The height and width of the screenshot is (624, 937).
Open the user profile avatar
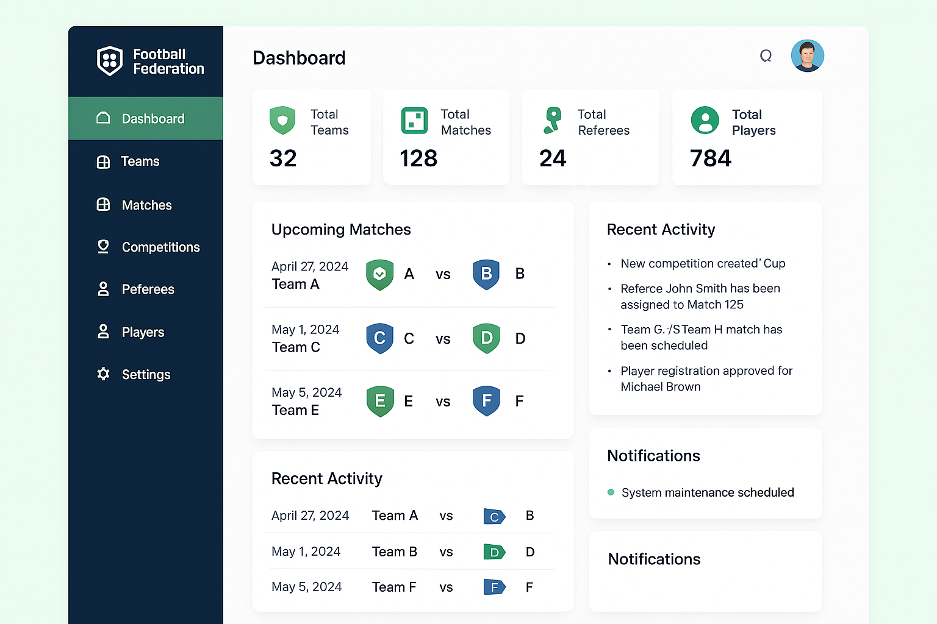tap(808, 56)
